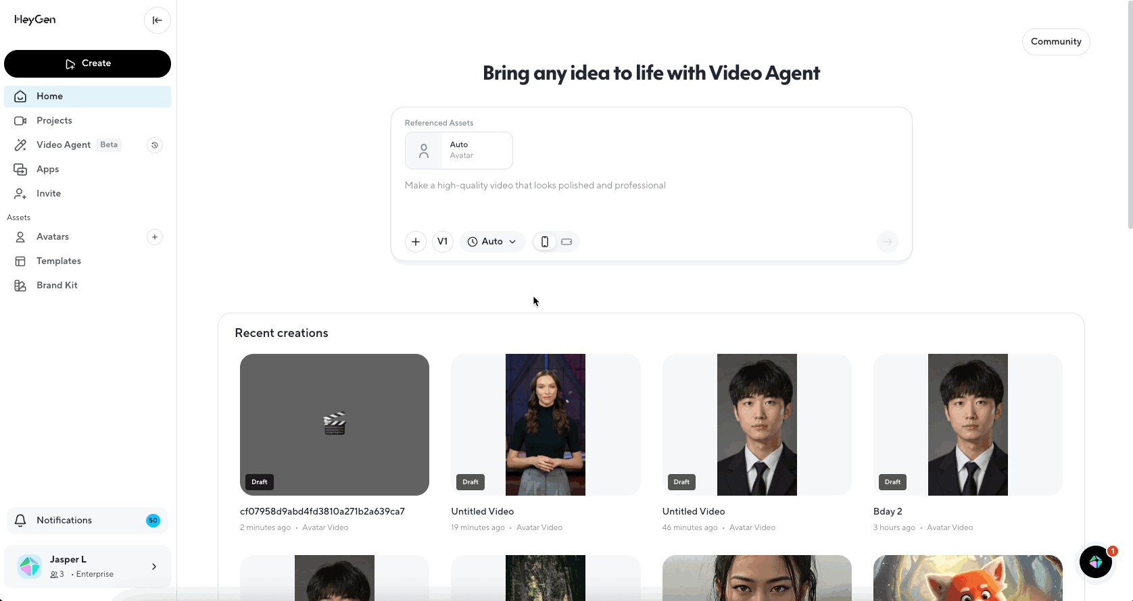Open the help chat widget icon
The height and width of the screenshot is (601, 1133).
coord(1096,562)
